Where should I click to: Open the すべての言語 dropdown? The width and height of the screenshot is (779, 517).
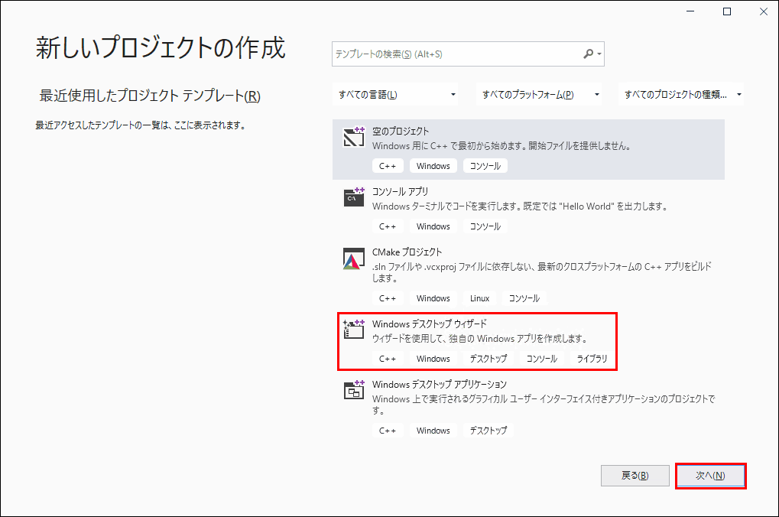pyautogui.click(x=395, y=95)
